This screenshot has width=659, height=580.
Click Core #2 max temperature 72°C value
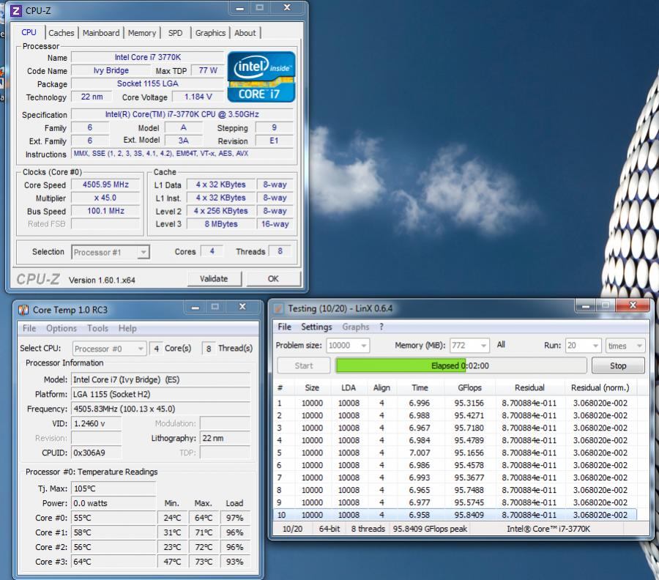(204, 547)
